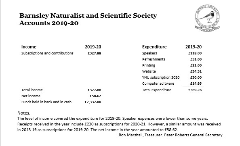Click the Expenditure column header
The height and width of the screenshot is (146, 240).
154,47
